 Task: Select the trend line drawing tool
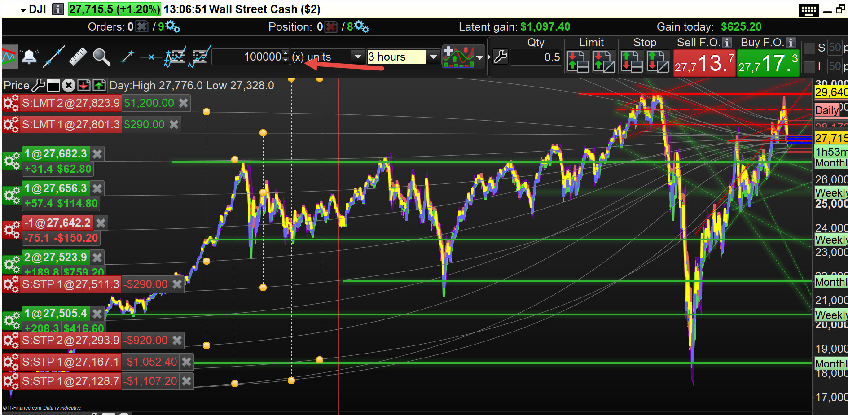pyautogui.click(x=54, y=57)
